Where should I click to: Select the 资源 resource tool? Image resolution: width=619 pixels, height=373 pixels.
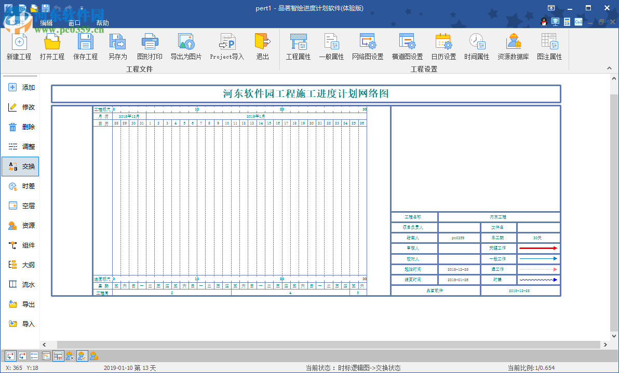tap(21, 226)
